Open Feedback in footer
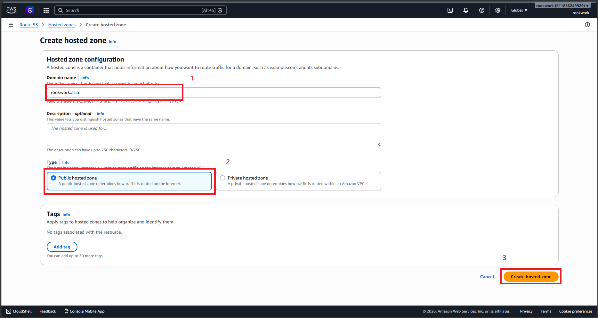Screen dimensions: 598x318 click(48, 311)
